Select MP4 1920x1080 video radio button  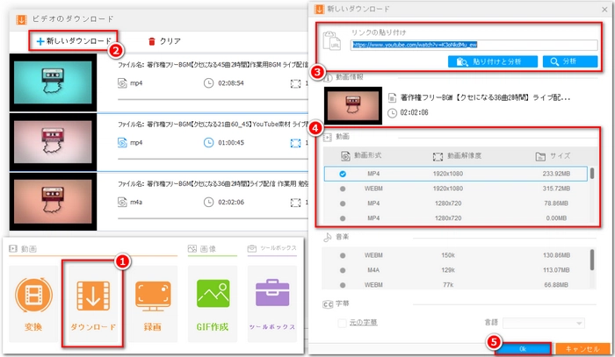coord(343,174)
